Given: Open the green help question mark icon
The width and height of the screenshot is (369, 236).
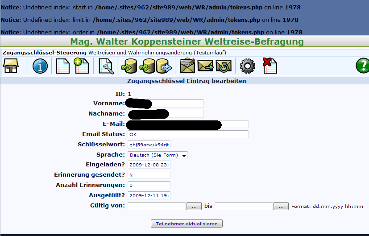Looking at the screenshot, I should coord(362,66).
